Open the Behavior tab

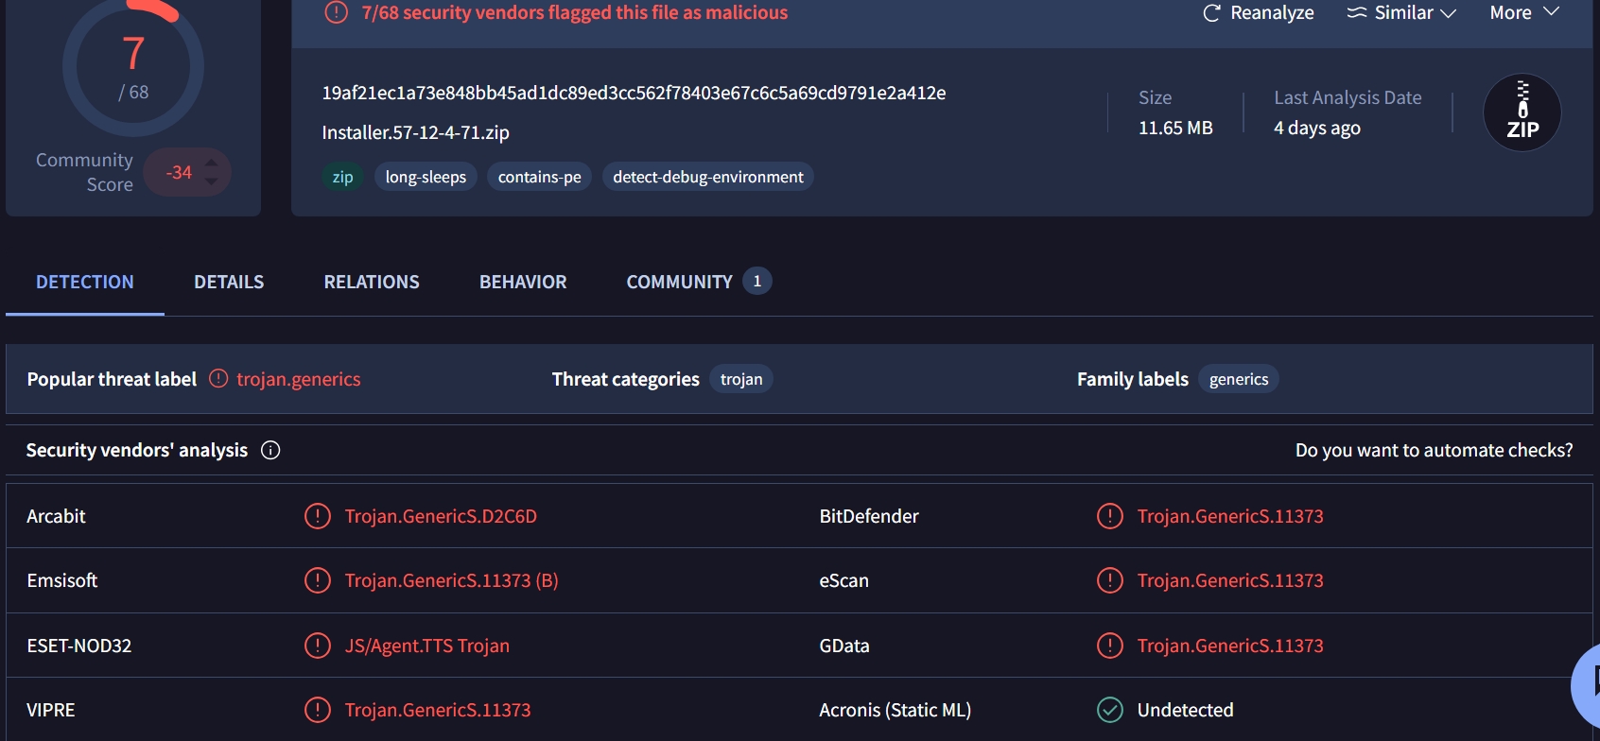click(523, 282)
